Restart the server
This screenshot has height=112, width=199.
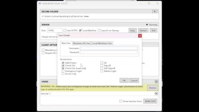tap(143, 30)
